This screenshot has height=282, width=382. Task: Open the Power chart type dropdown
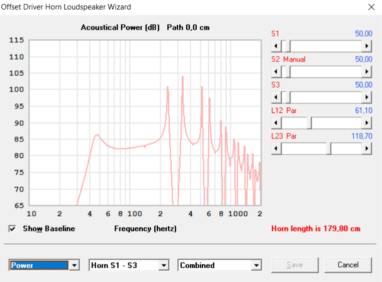pyautogui.click(x=74, y=265)
